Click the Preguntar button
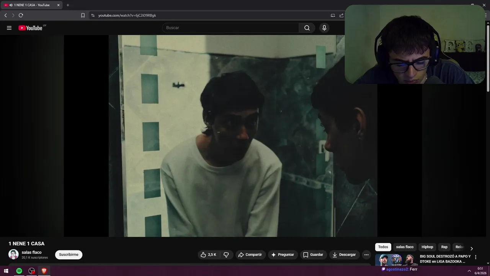This screenshot has height=276, width=490. tap(283, 255)
